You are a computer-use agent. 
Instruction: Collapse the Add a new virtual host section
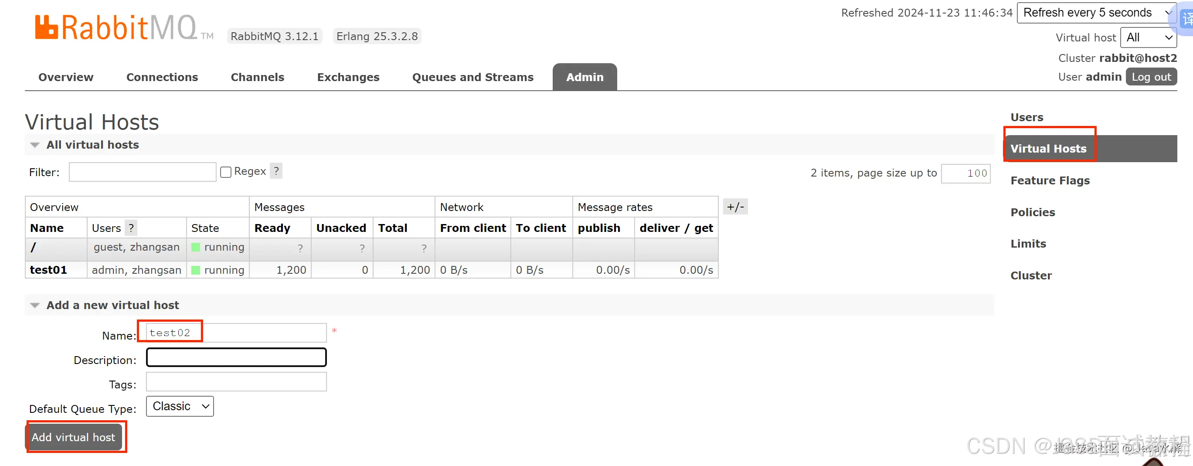pyautogui.click(x=35, y=305)
